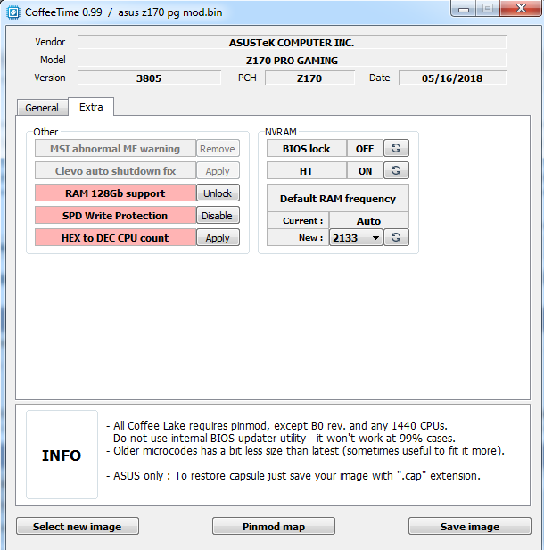Click the Save image button
544x550 pixels.
point(470,526)
